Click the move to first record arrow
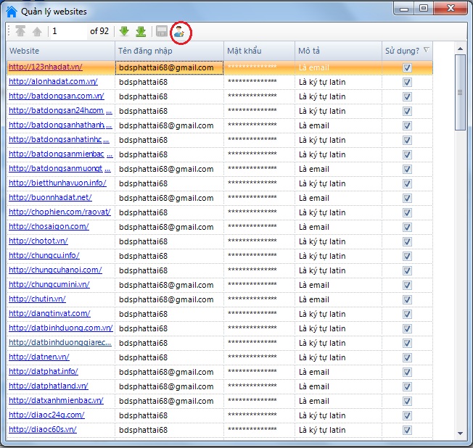 (20, 31)
